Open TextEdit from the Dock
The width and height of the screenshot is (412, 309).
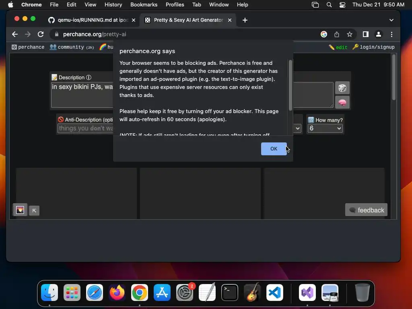coord(207,293)
